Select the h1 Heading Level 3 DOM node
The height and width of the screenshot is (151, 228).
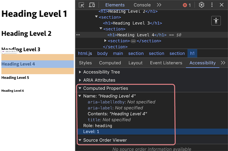click(132, 23)
